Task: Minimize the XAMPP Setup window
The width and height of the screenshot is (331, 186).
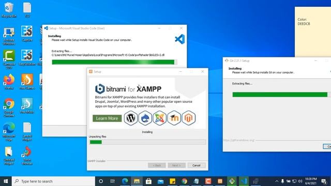Action: 180,72
